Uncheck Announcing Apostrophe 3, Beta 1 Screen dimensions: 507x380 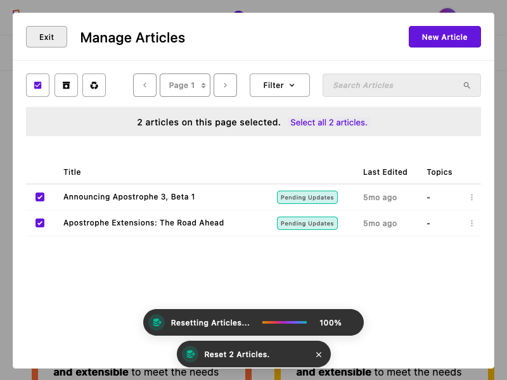[40, 197]
